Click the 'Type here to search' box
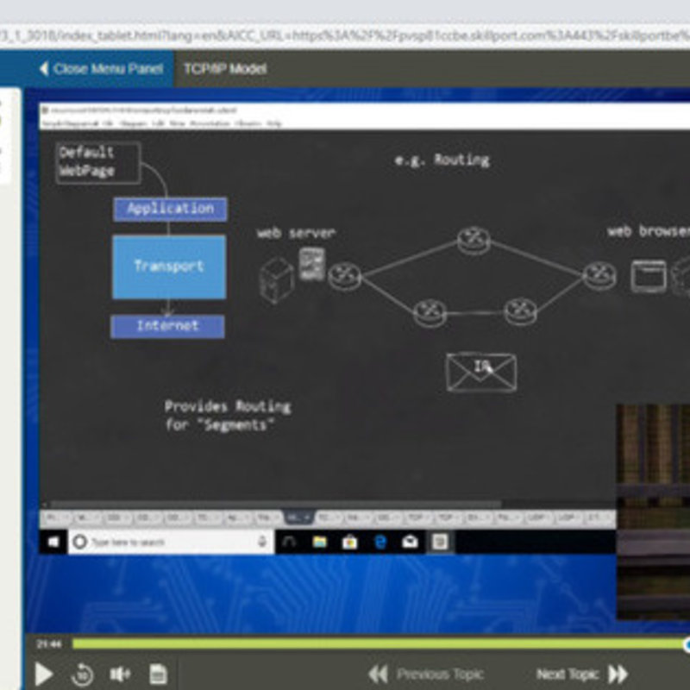The height and width of the screenshot is (690, 690). pos(164,542)
